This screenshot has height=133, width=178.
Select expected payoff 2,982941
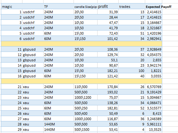click(153, 39)
